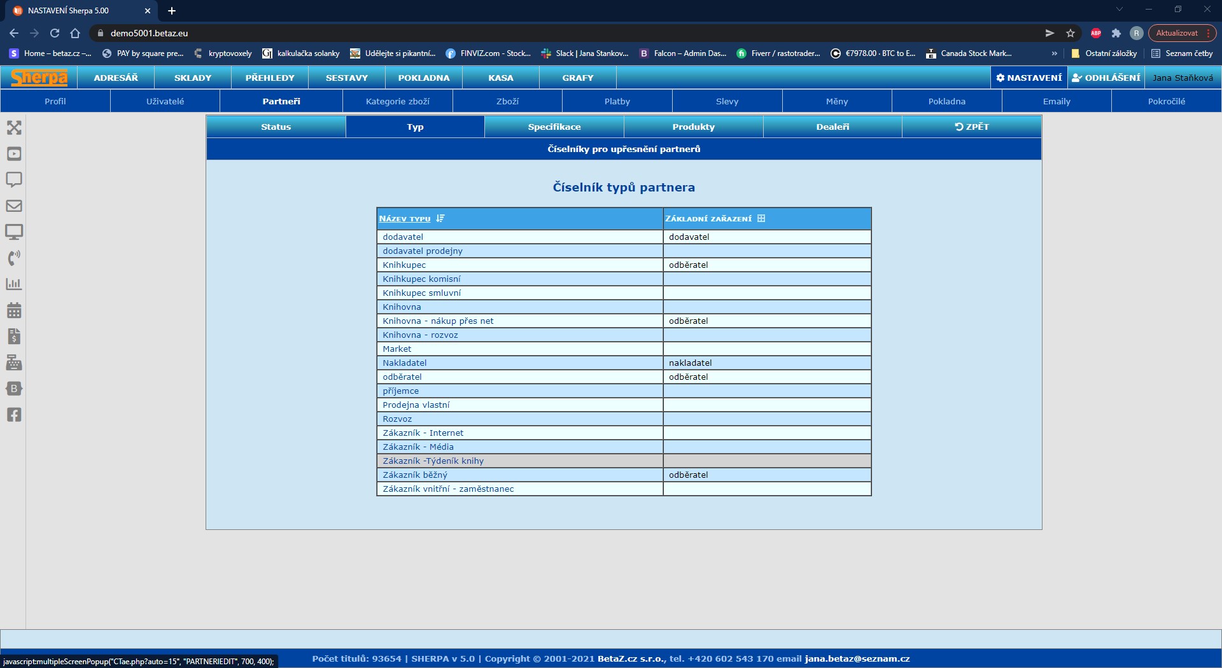Screen dimensions: 1222x668
Task: Click the dollar invoice document sidebar icon
Action: click(14, 337)
